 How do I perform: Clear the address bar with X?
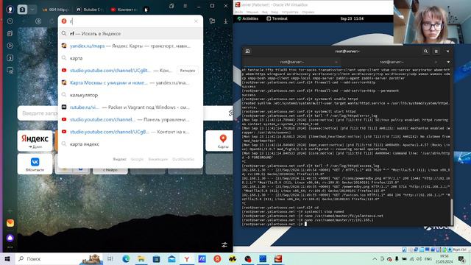(196, 21)
